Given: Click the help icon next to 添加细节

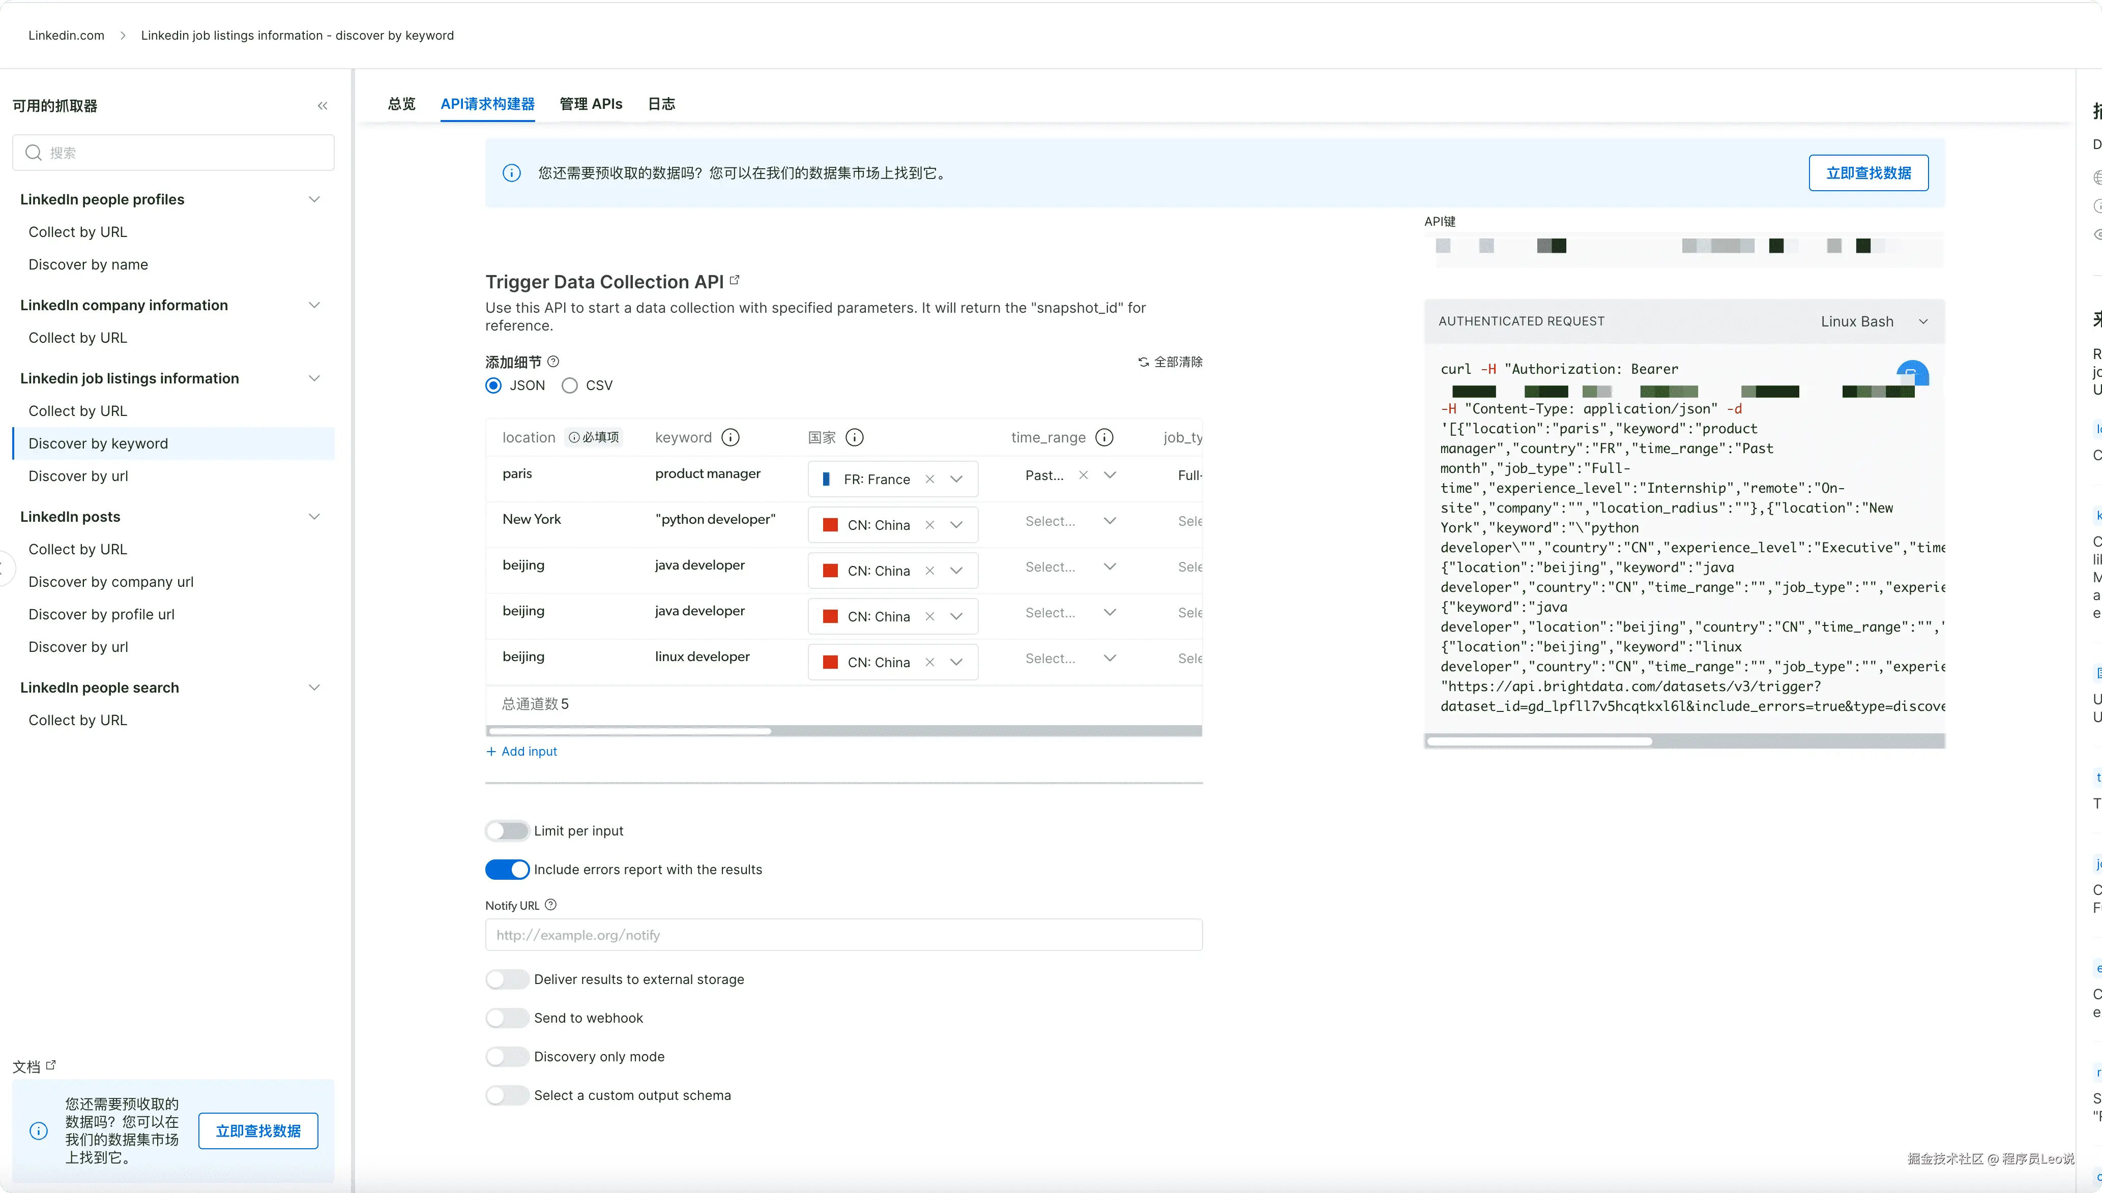Looking at the screenshot, I should [553, 362].
